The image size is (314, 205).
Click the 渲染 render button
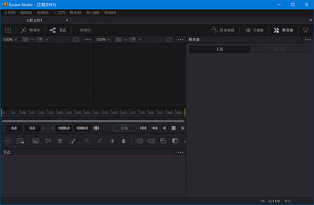click(x=124, y=128)
